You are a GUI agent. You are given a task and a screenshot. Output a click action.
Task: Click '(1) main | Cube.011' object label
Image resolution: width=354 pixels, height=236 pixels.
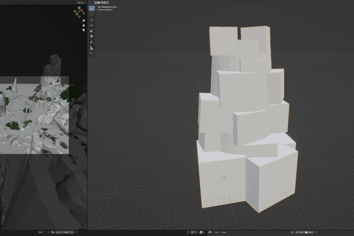105,10
